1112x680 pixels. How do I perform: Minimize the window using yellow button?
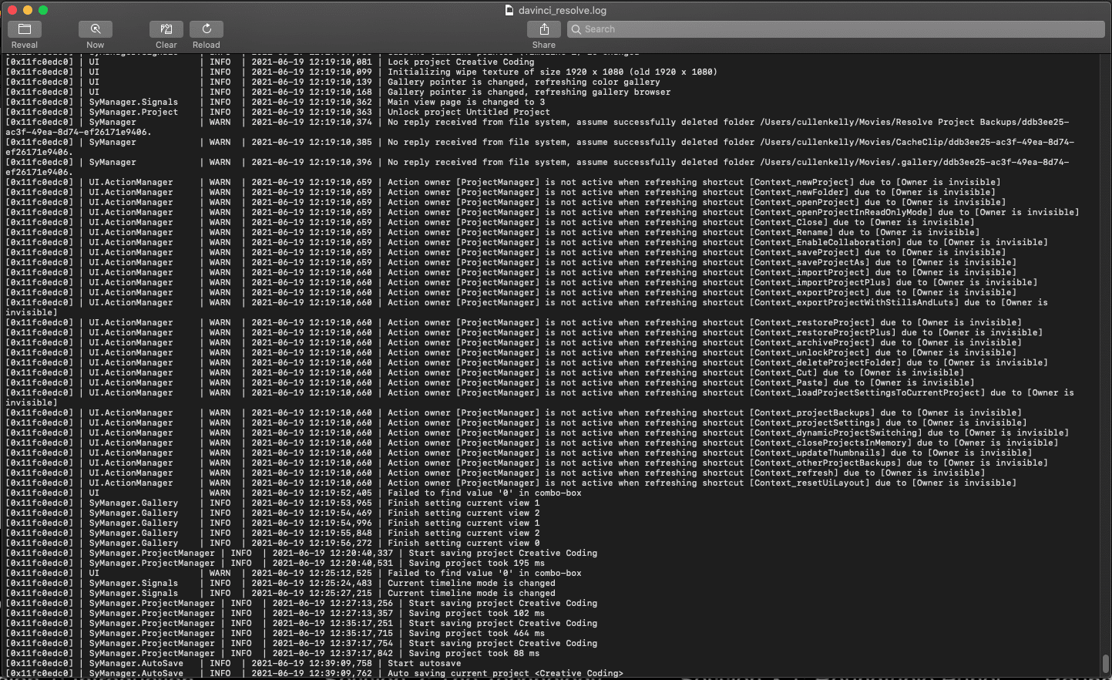28,10
